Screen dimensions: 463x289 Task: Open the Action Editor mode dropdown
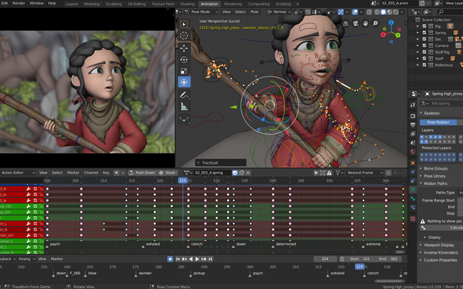tap(17, 173)
